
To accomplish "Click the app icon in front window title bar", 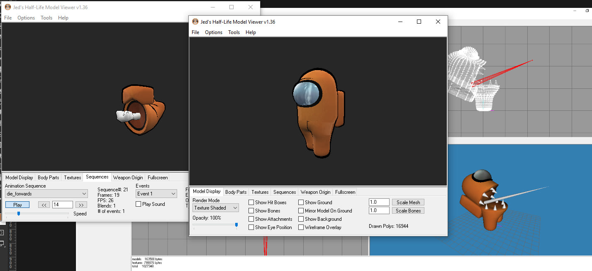I will click(x=195, y=22).
